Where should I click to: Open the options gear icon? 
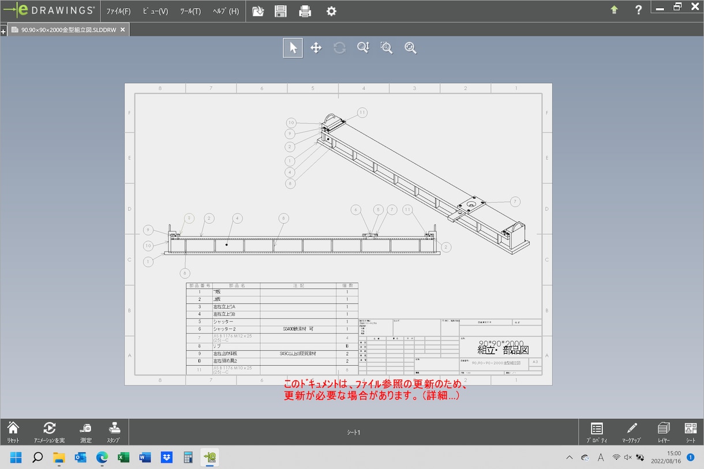(x=331, y=11)
